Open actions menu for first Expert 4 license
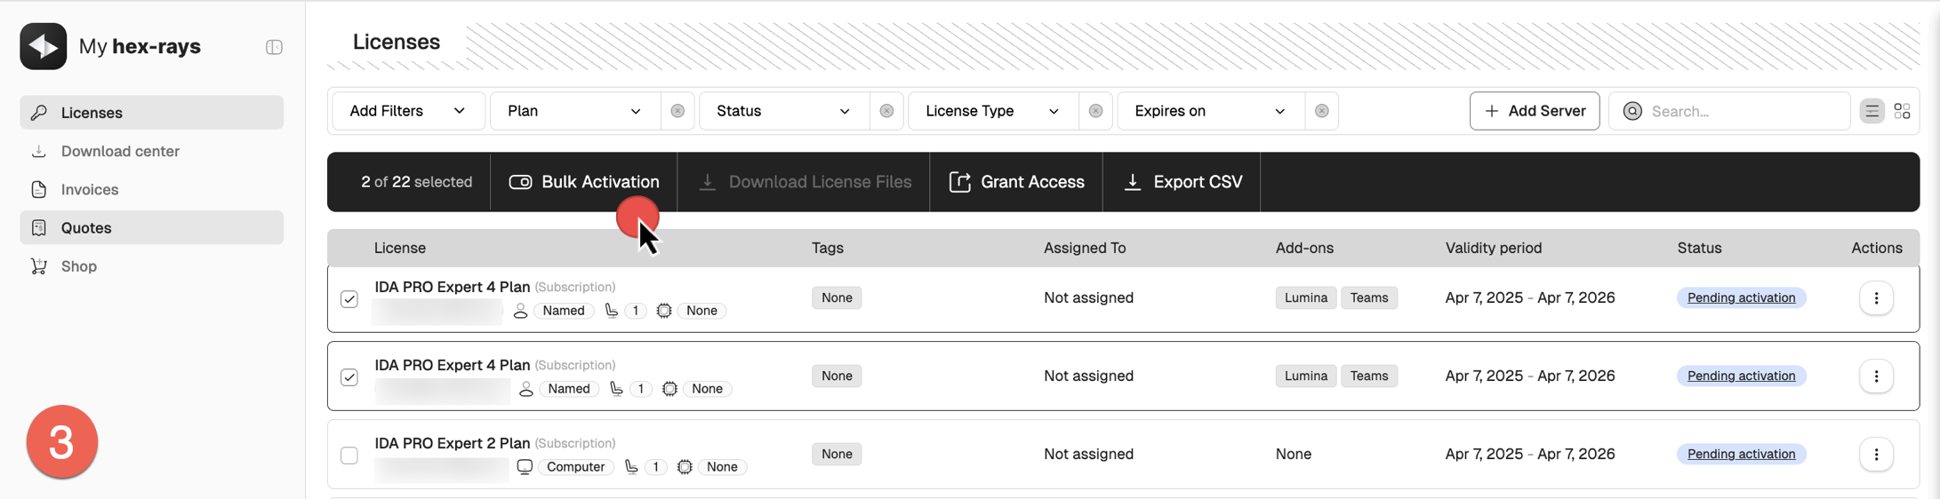The width and height of the screenshot is (1940, 499). coord(1876,298)
